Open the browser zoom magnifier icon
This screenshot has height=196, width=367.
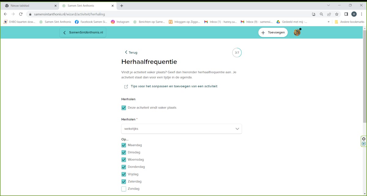pos(321,14)
